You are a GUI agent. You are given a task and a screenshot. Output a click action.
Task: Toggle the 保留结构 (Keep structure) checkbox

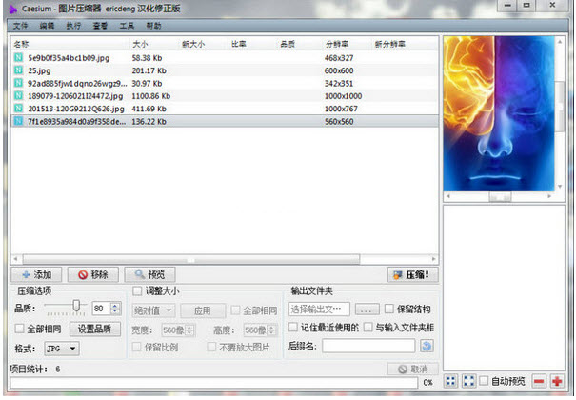[x=389, y=310]
